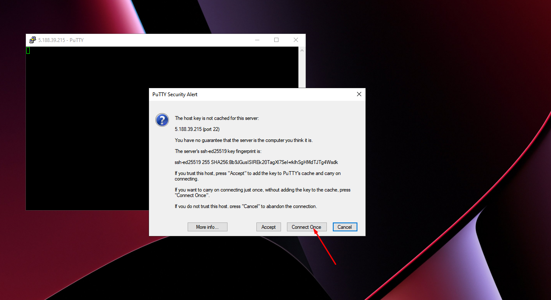Click the '5.188.39.215 (port 22)' text
This screenshot has height=300, width=551.
[197, 129]
